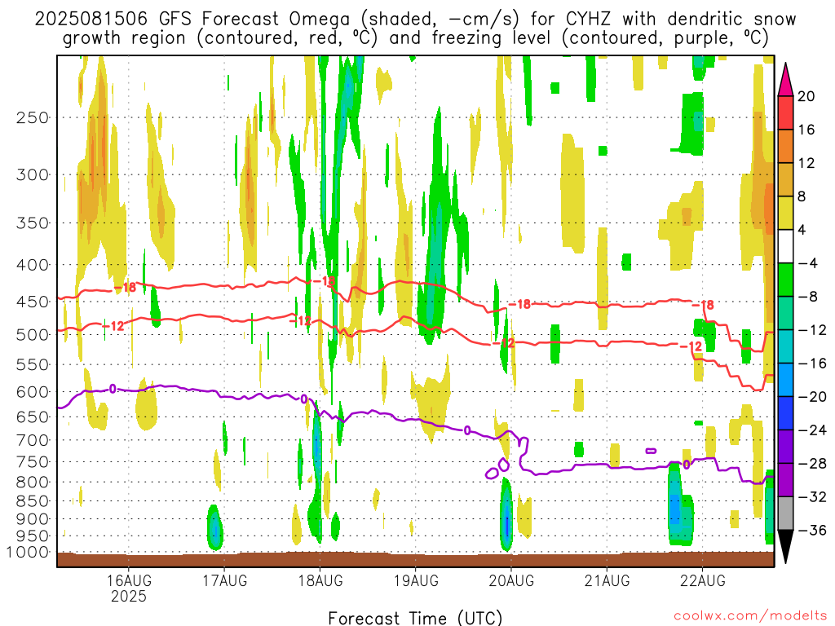
Task: Click the purple 0 contour label near 16AUG
Action: 113,389
